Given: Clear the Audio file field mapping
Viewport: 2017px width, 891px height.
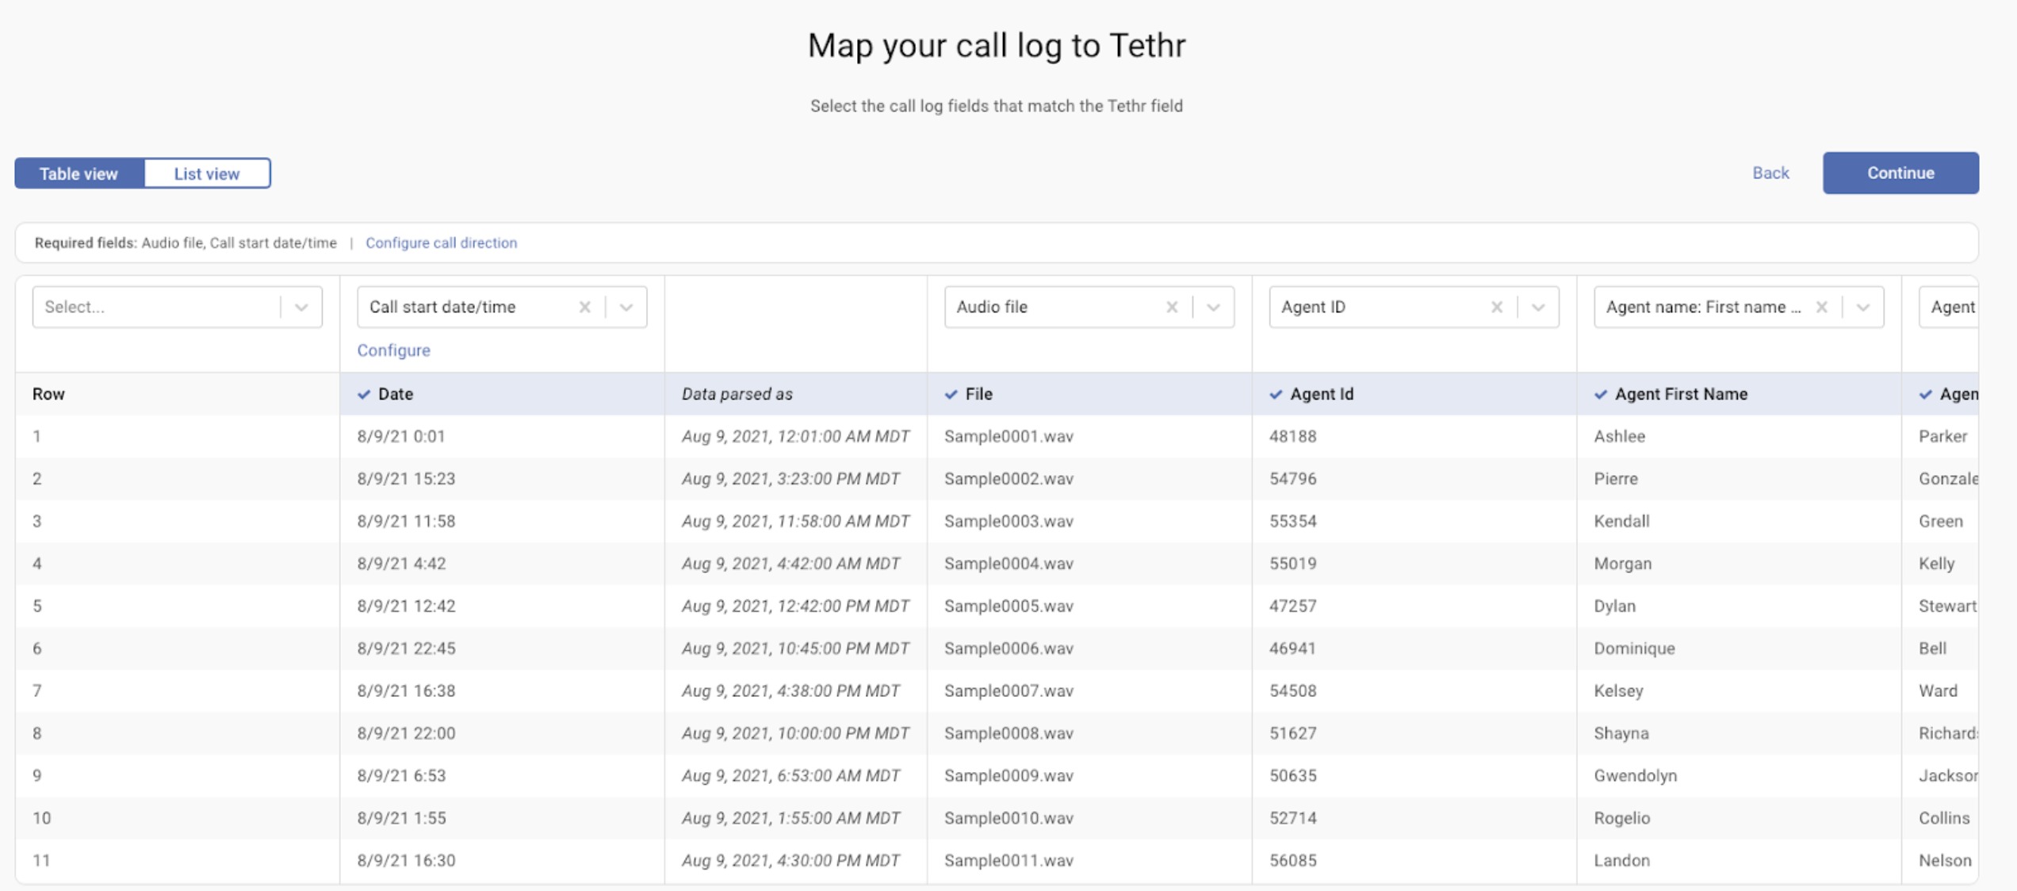Looking at the screenshot, I should click(1171, 307).
